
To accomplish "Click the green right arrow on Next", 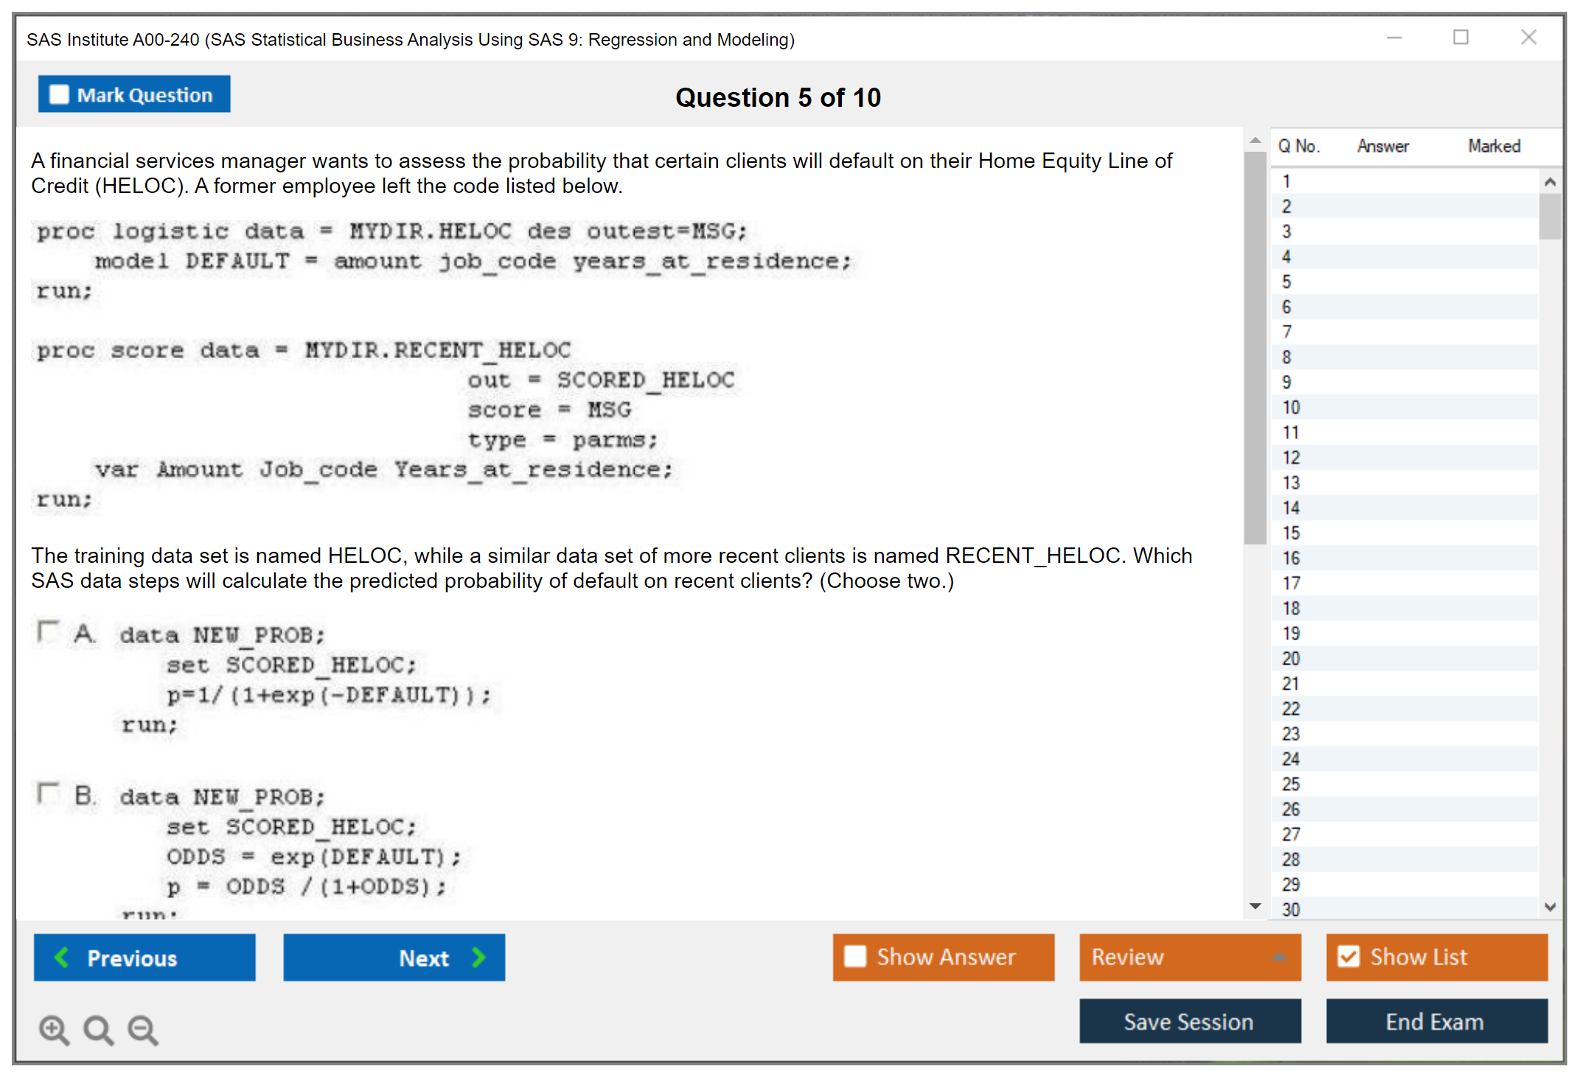I will 478,957.
